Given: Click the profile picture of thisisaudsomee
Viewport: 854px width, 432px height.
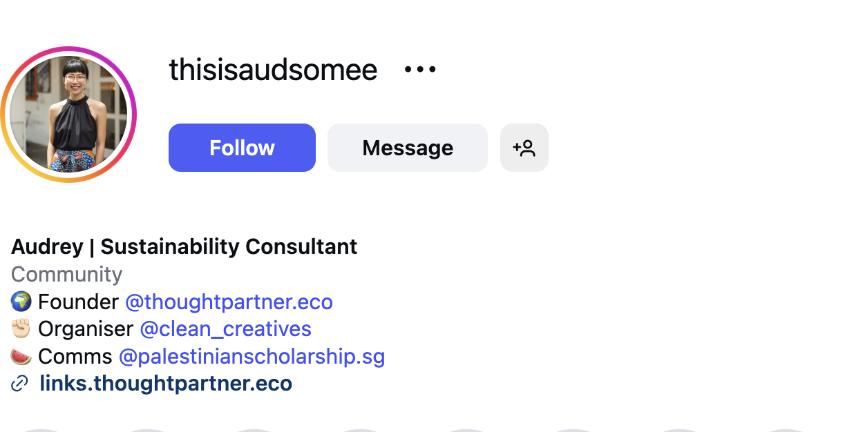Looking at the screenshot, I should point(69,115).
